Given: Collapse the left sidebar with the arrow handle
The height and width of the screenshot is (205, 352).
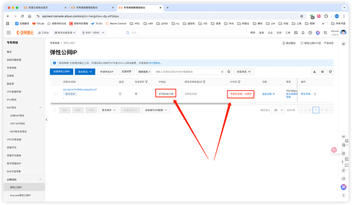Looking at the screenshot, I should 47,119.
